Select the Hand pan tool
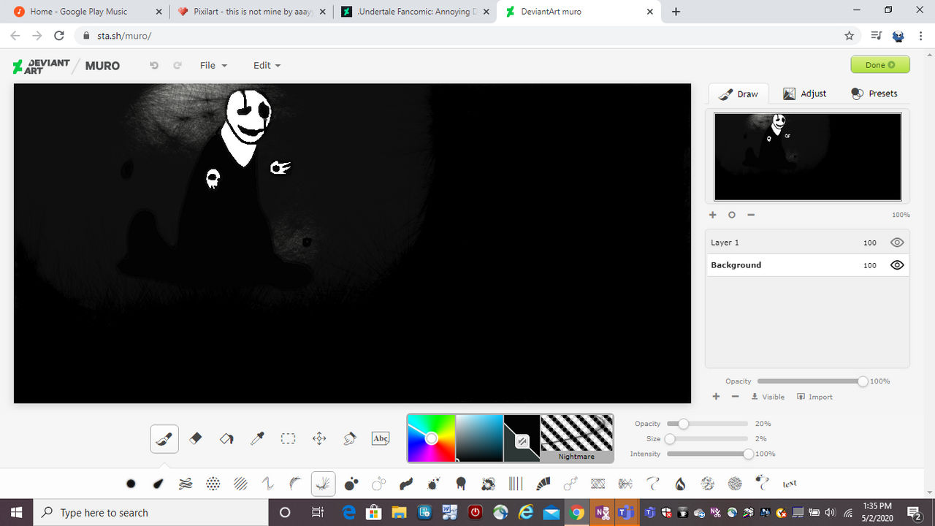This screenshot has height=526, width=935. click(350, 438)
